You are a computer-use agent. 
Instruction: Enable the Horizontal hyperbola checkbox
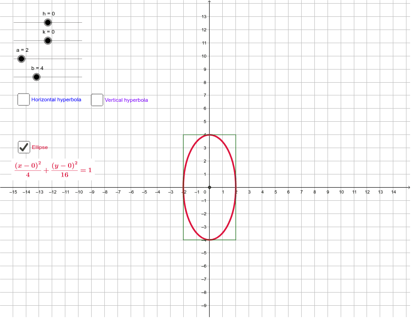click(x=24, y=99)
